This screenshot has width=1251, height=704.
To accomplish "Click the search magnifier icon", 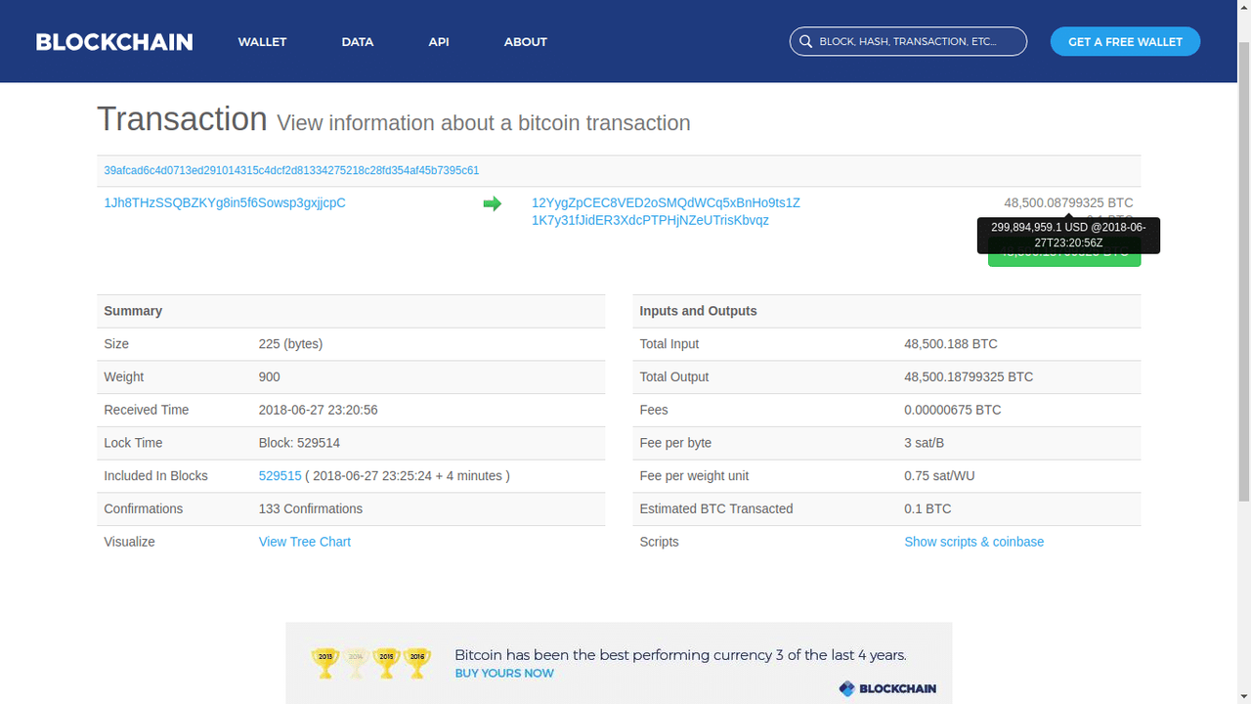I will [805, 42].
